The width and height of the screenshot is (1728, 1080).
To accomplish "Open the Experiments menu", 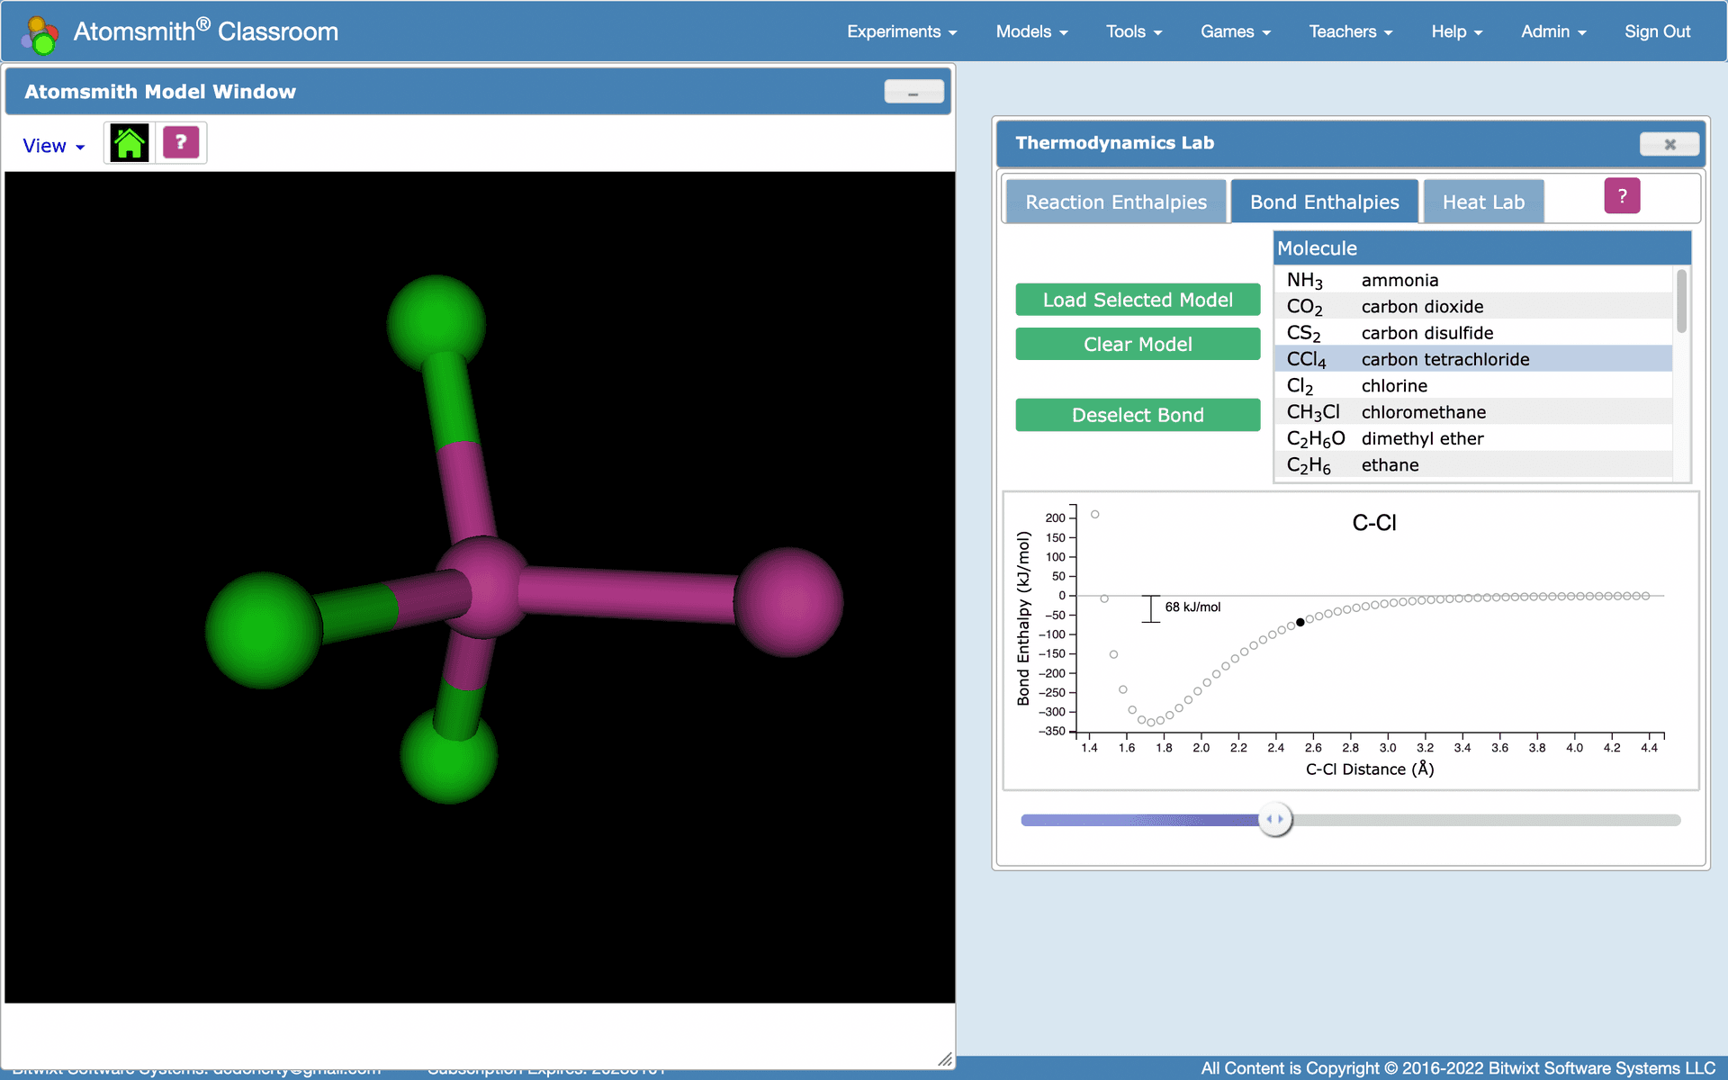I will pyautogui.click(x=902, y=31).
